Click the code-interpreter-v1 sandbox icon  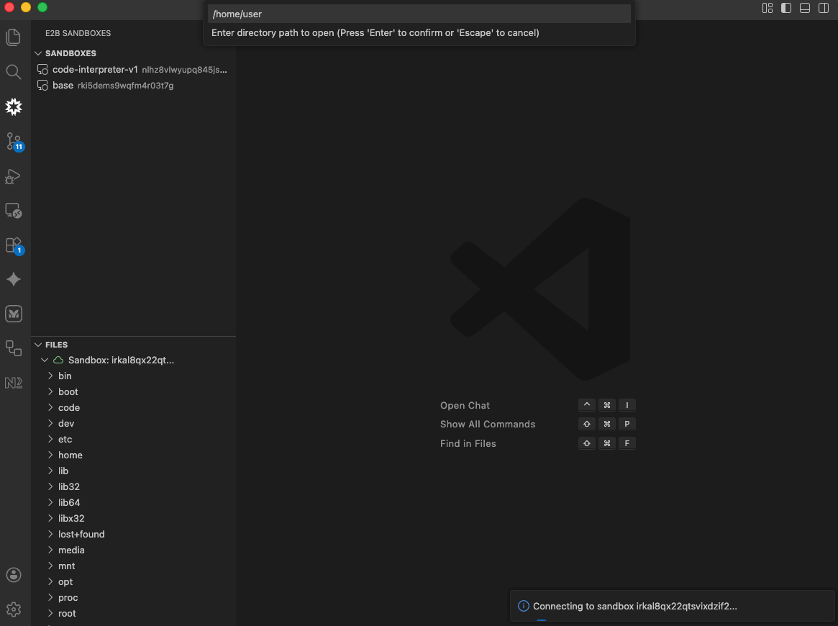click(42, 70)
